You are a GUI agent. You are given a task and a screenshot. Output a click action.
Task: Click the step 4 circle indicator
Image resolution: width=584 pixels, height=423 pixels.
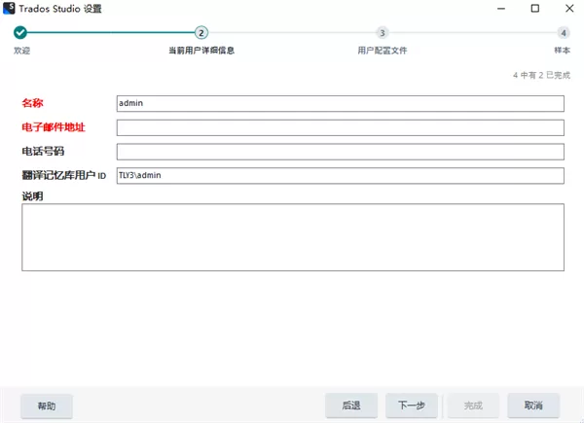(x=564, y=33)
